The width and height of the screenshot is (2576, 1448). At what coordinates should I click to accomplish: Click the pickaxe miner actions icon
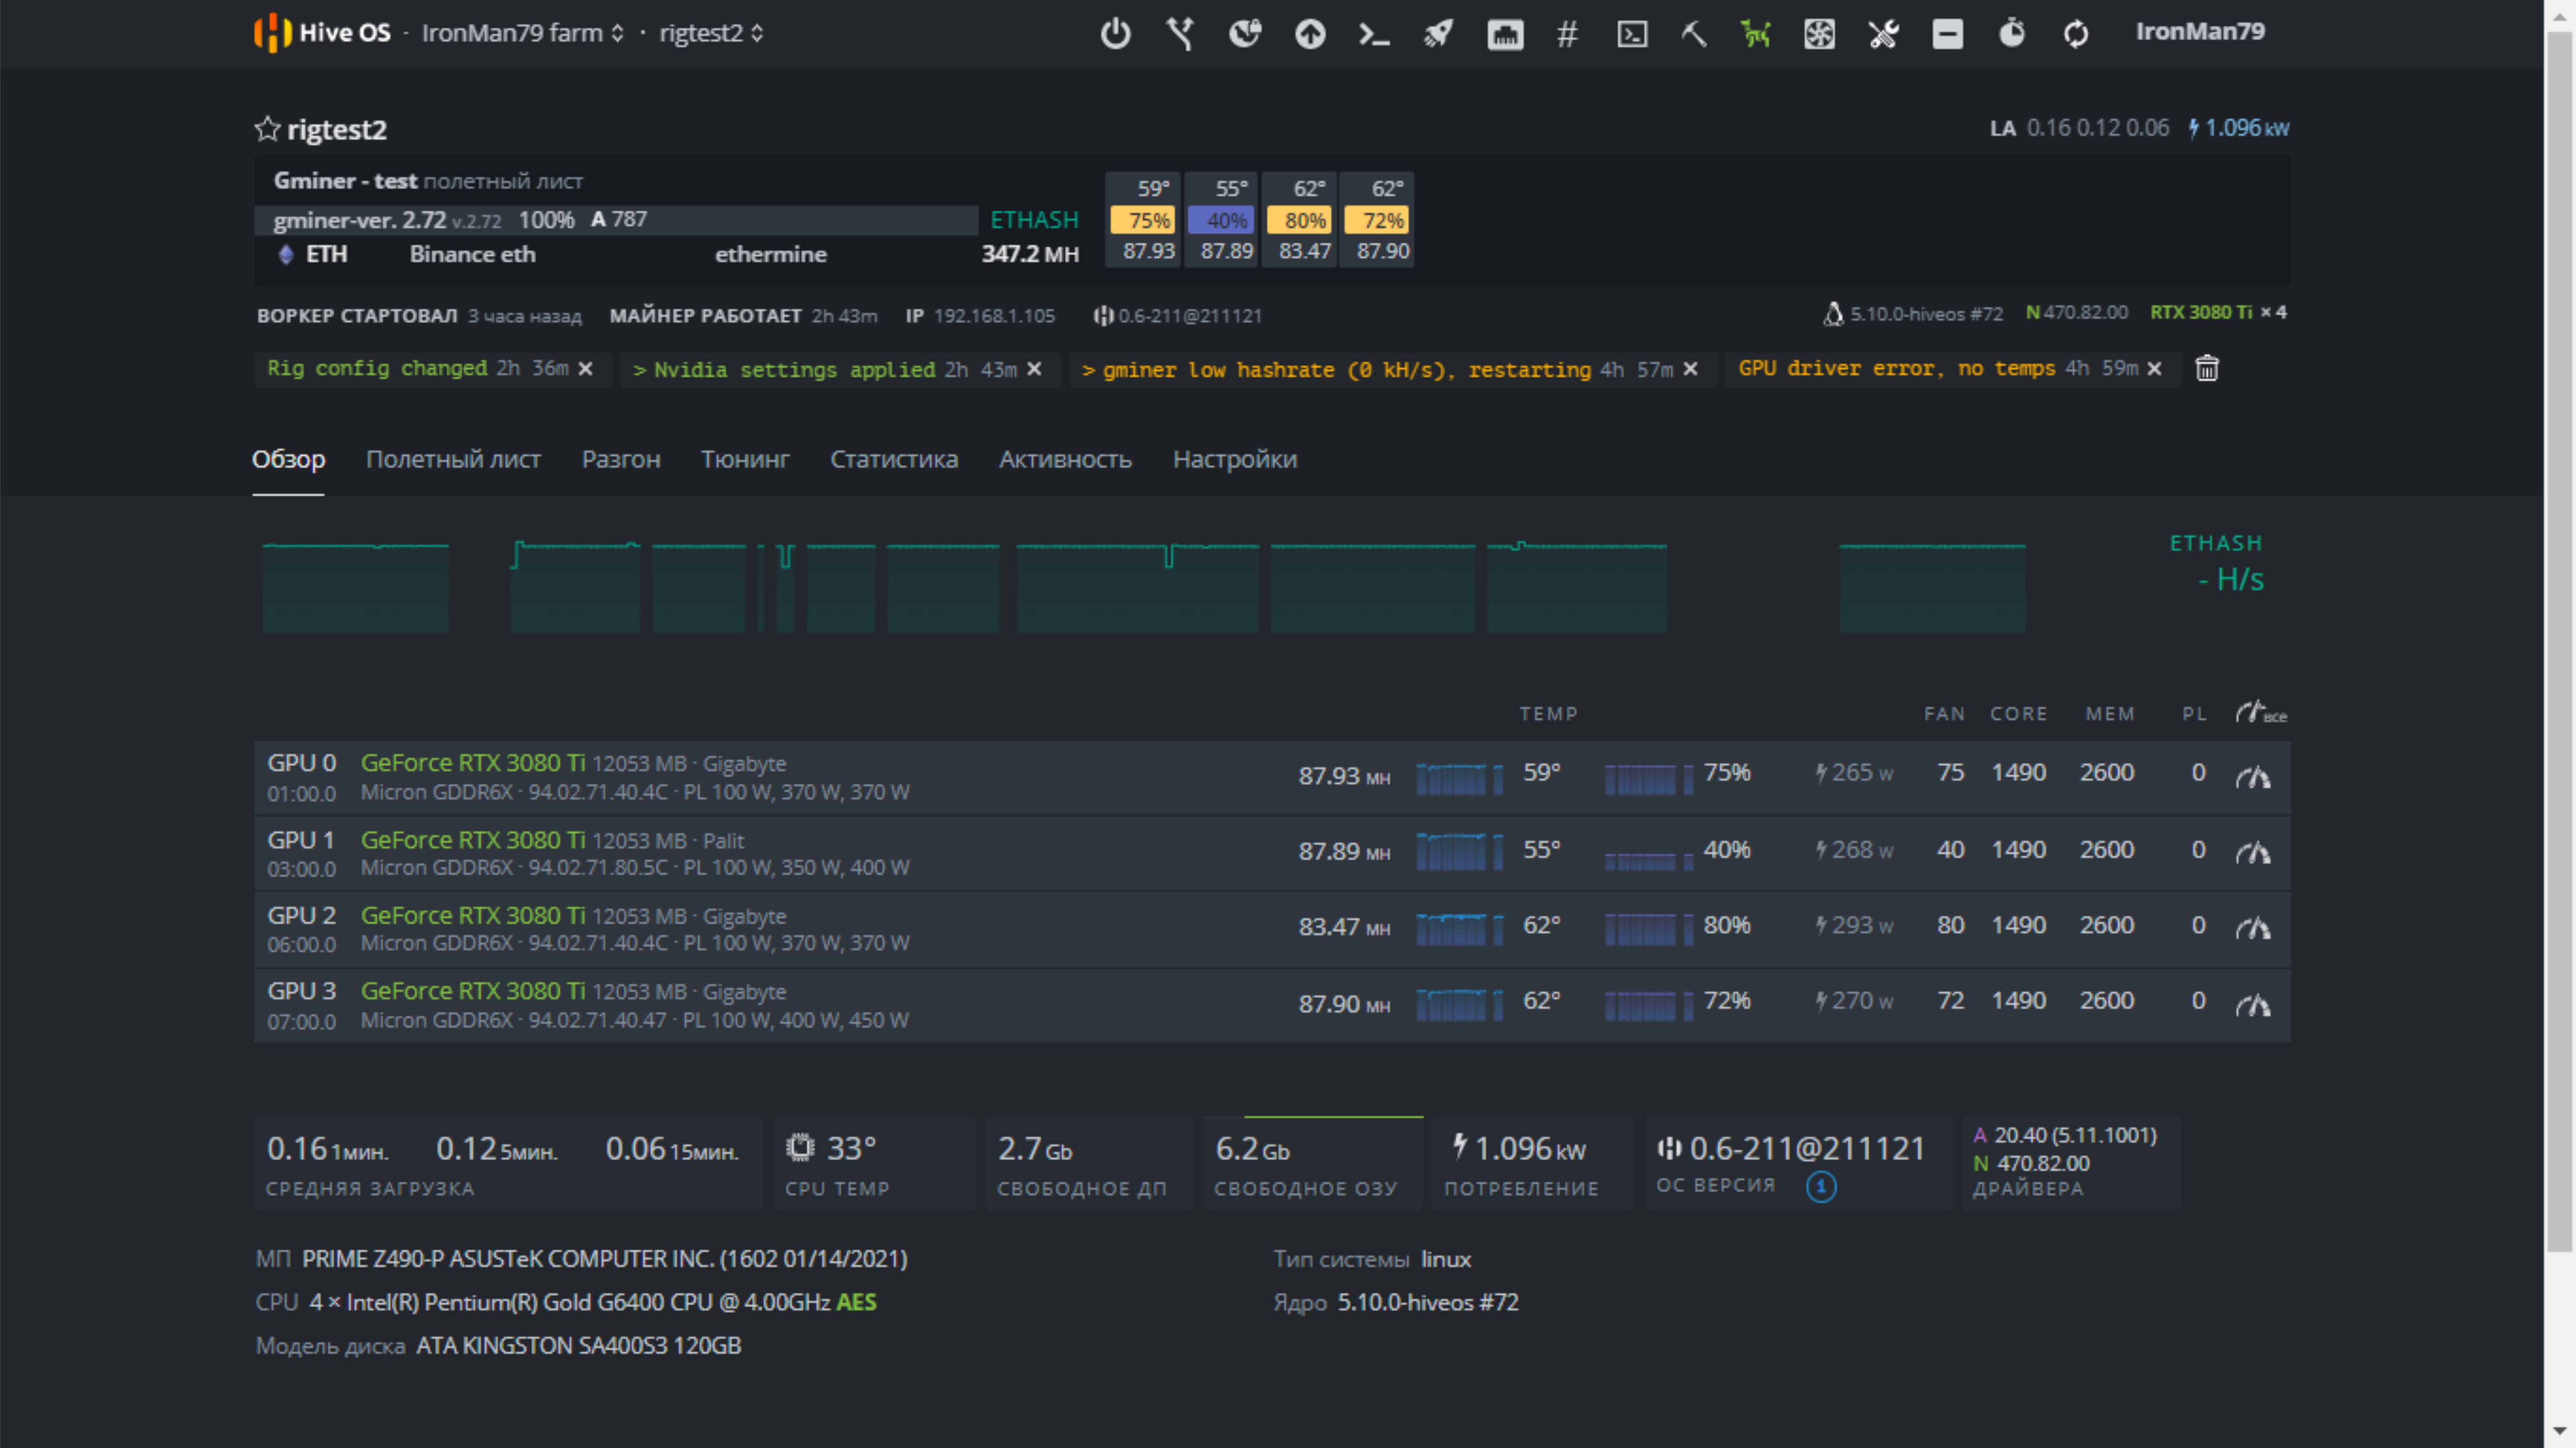click(x=1694, y=33)
